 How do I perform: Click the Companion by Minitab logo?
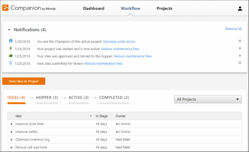point(29,8)
